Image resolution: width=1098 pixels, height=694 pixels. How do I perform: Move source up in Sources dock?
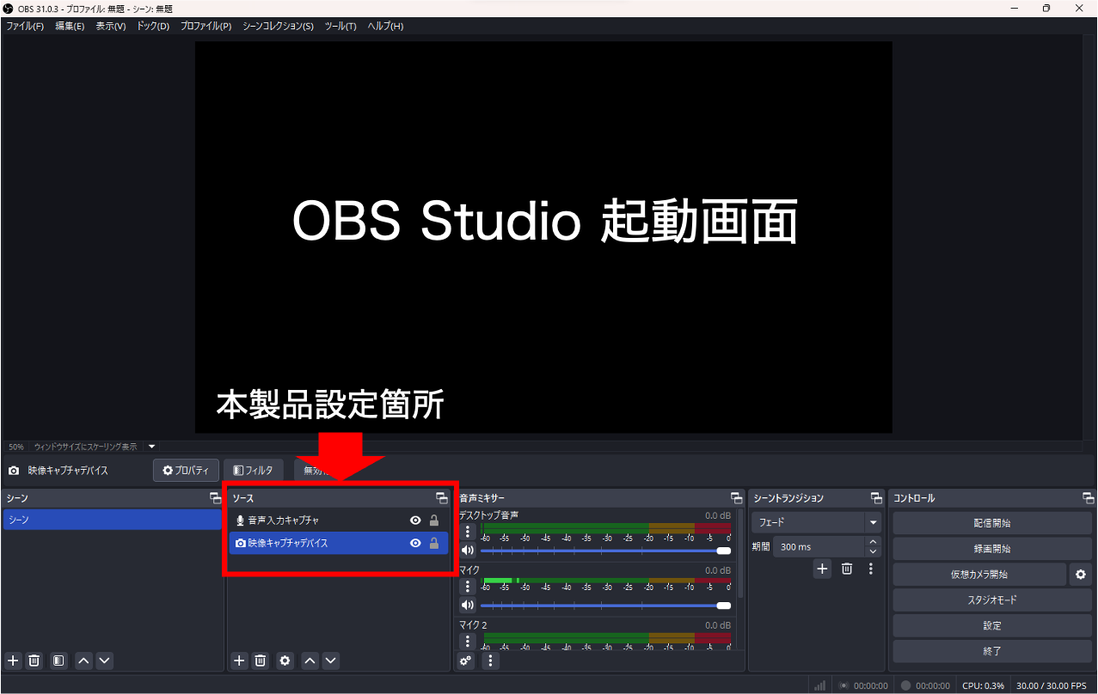(x=310, y=661)
